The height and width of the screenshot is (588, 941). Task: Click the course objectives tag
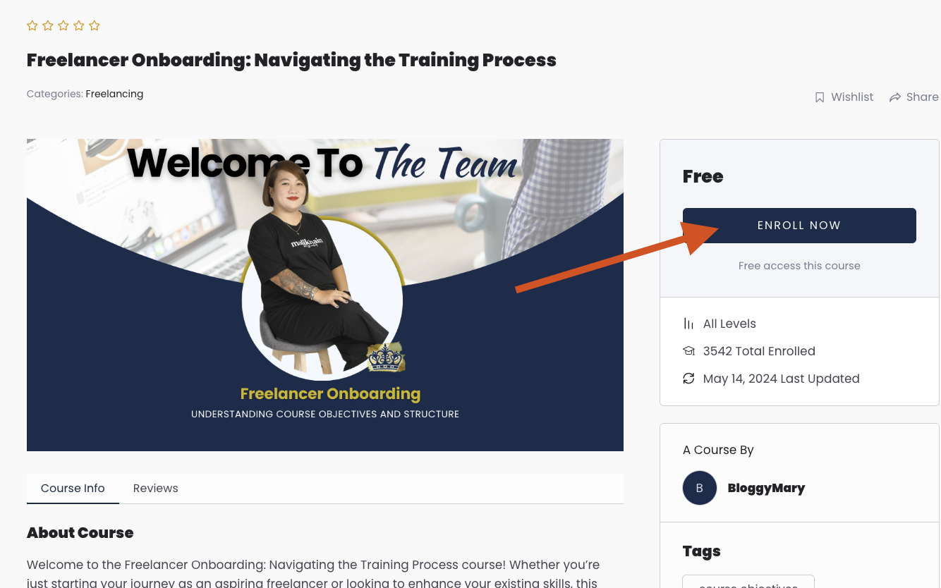pos(748,583)
